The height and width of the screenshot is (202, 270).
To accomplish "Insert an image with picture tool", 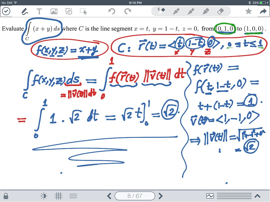I will coord(54,12).
